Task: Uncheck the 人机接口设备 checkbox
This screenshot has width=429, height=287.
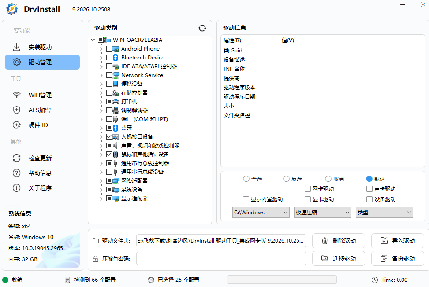Action: click(109, 137)
